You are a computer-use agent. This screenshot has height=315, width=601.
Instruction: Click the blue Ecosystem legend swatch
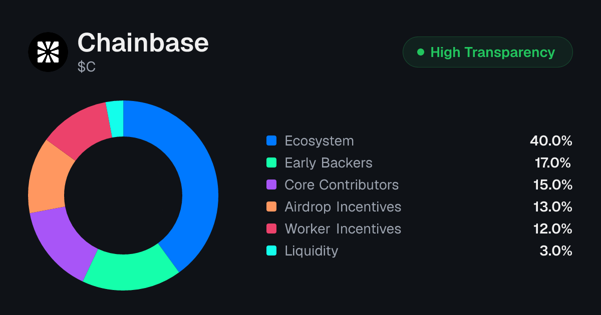[271, 141]
